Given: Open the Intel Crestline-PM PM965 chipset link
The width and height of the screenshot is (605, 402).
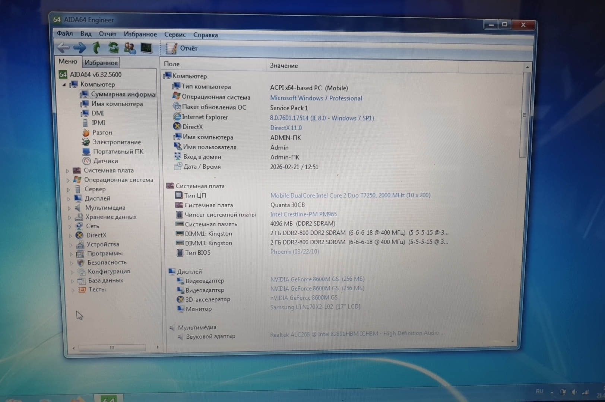Looking at the screenshot, I should [303, 214].
